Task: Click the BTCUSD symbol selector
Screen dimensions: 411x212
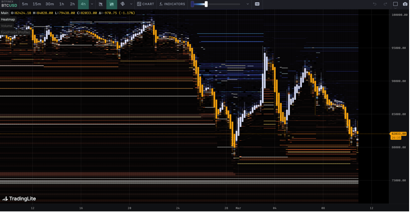Action: pyautogui.click(x=9, y=5)
